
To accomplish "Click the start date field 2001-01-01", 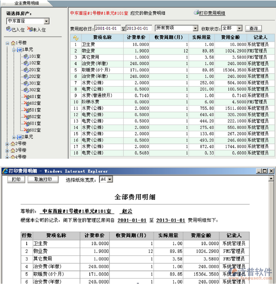I will click(x=107, y=28).
